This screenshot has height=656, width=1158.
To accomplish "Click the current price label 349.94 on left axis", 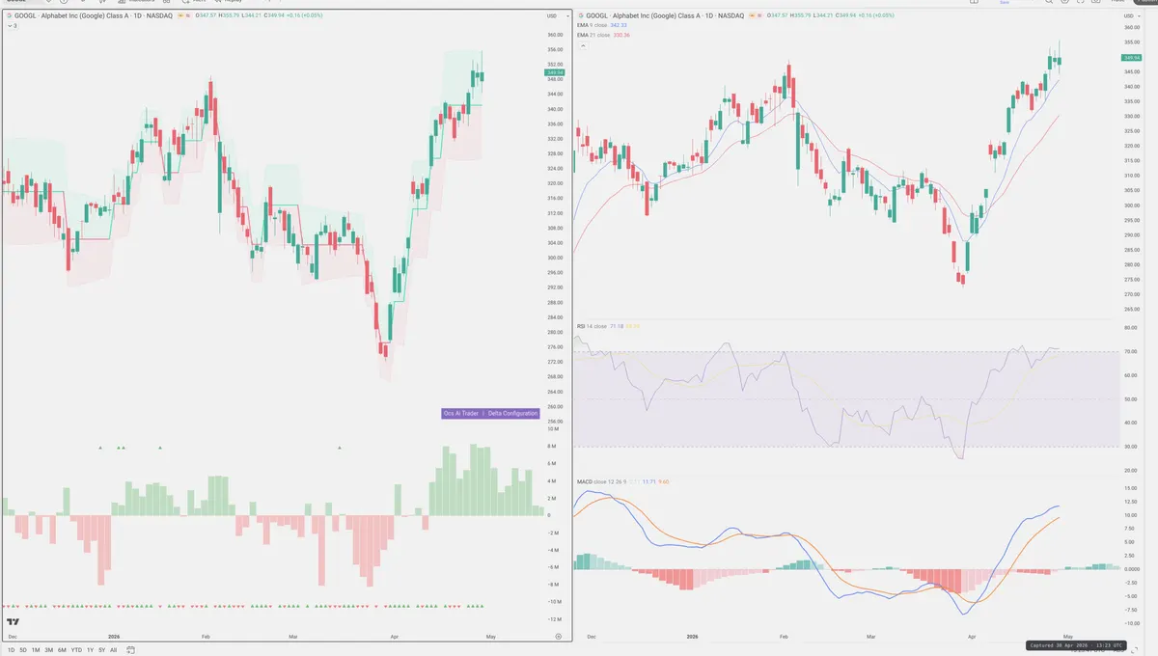I will pyautogui.click(x=554, y=72).
